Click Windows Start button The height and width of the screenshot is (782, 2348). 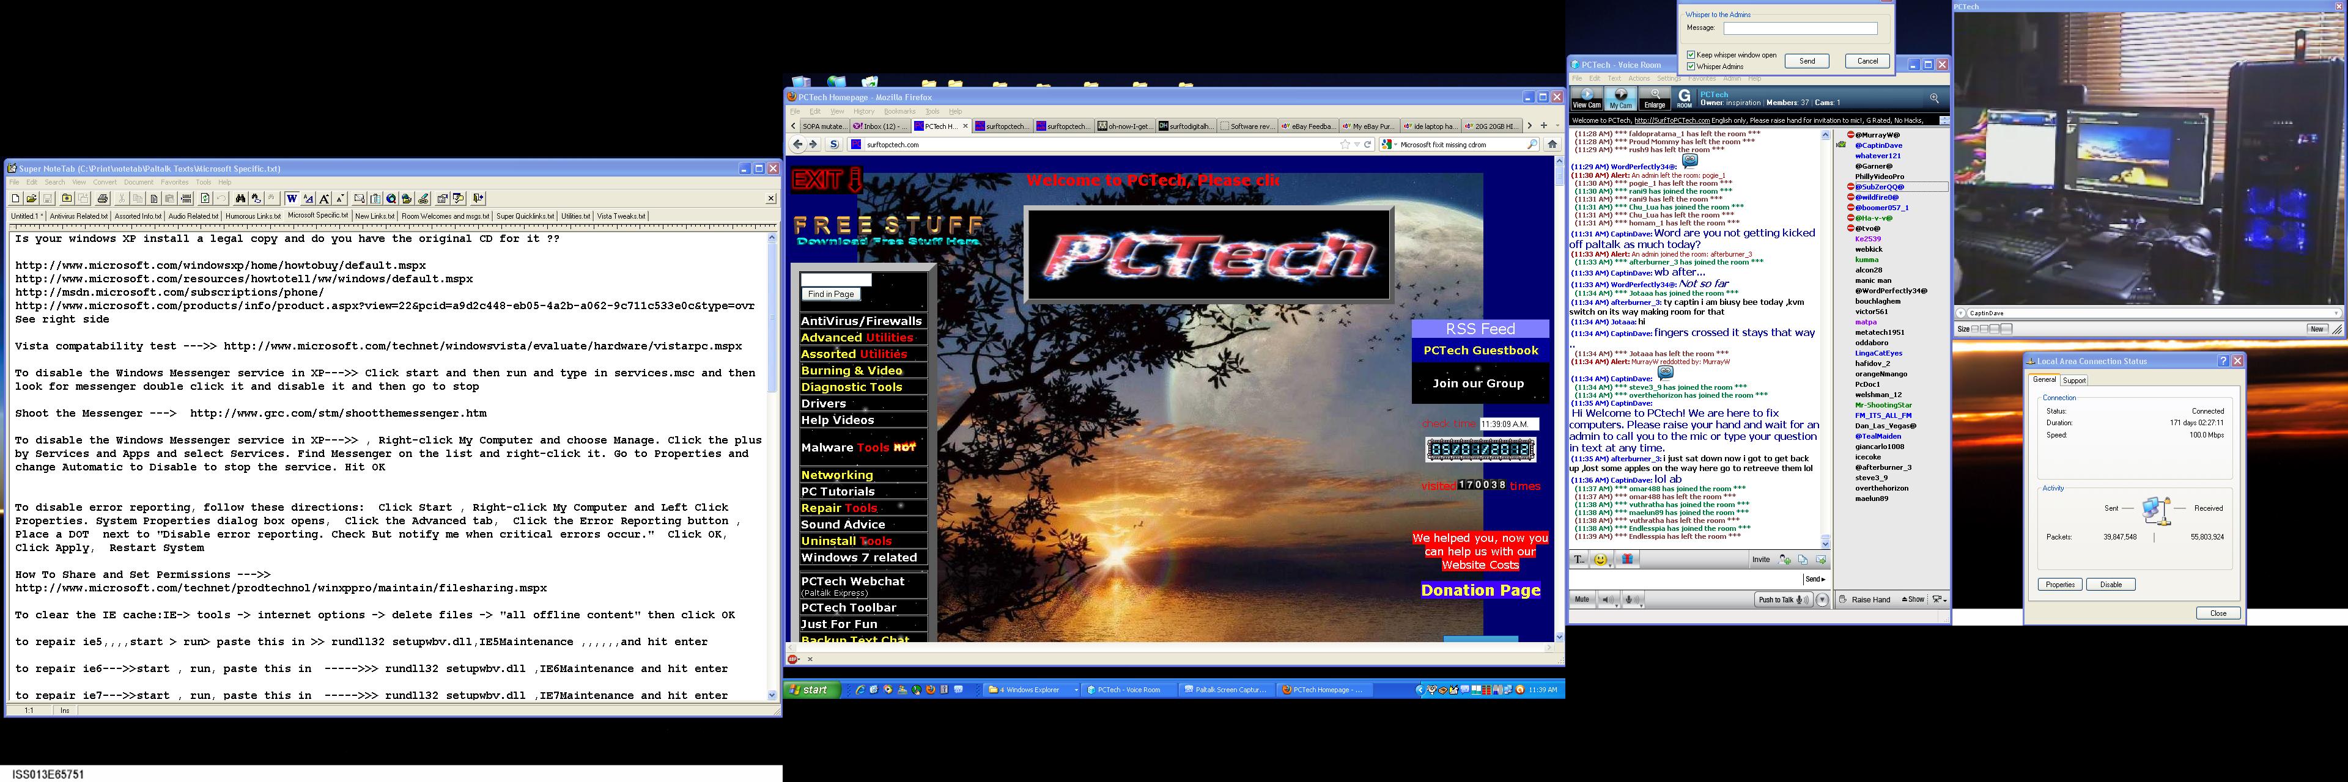pos(811,690)
